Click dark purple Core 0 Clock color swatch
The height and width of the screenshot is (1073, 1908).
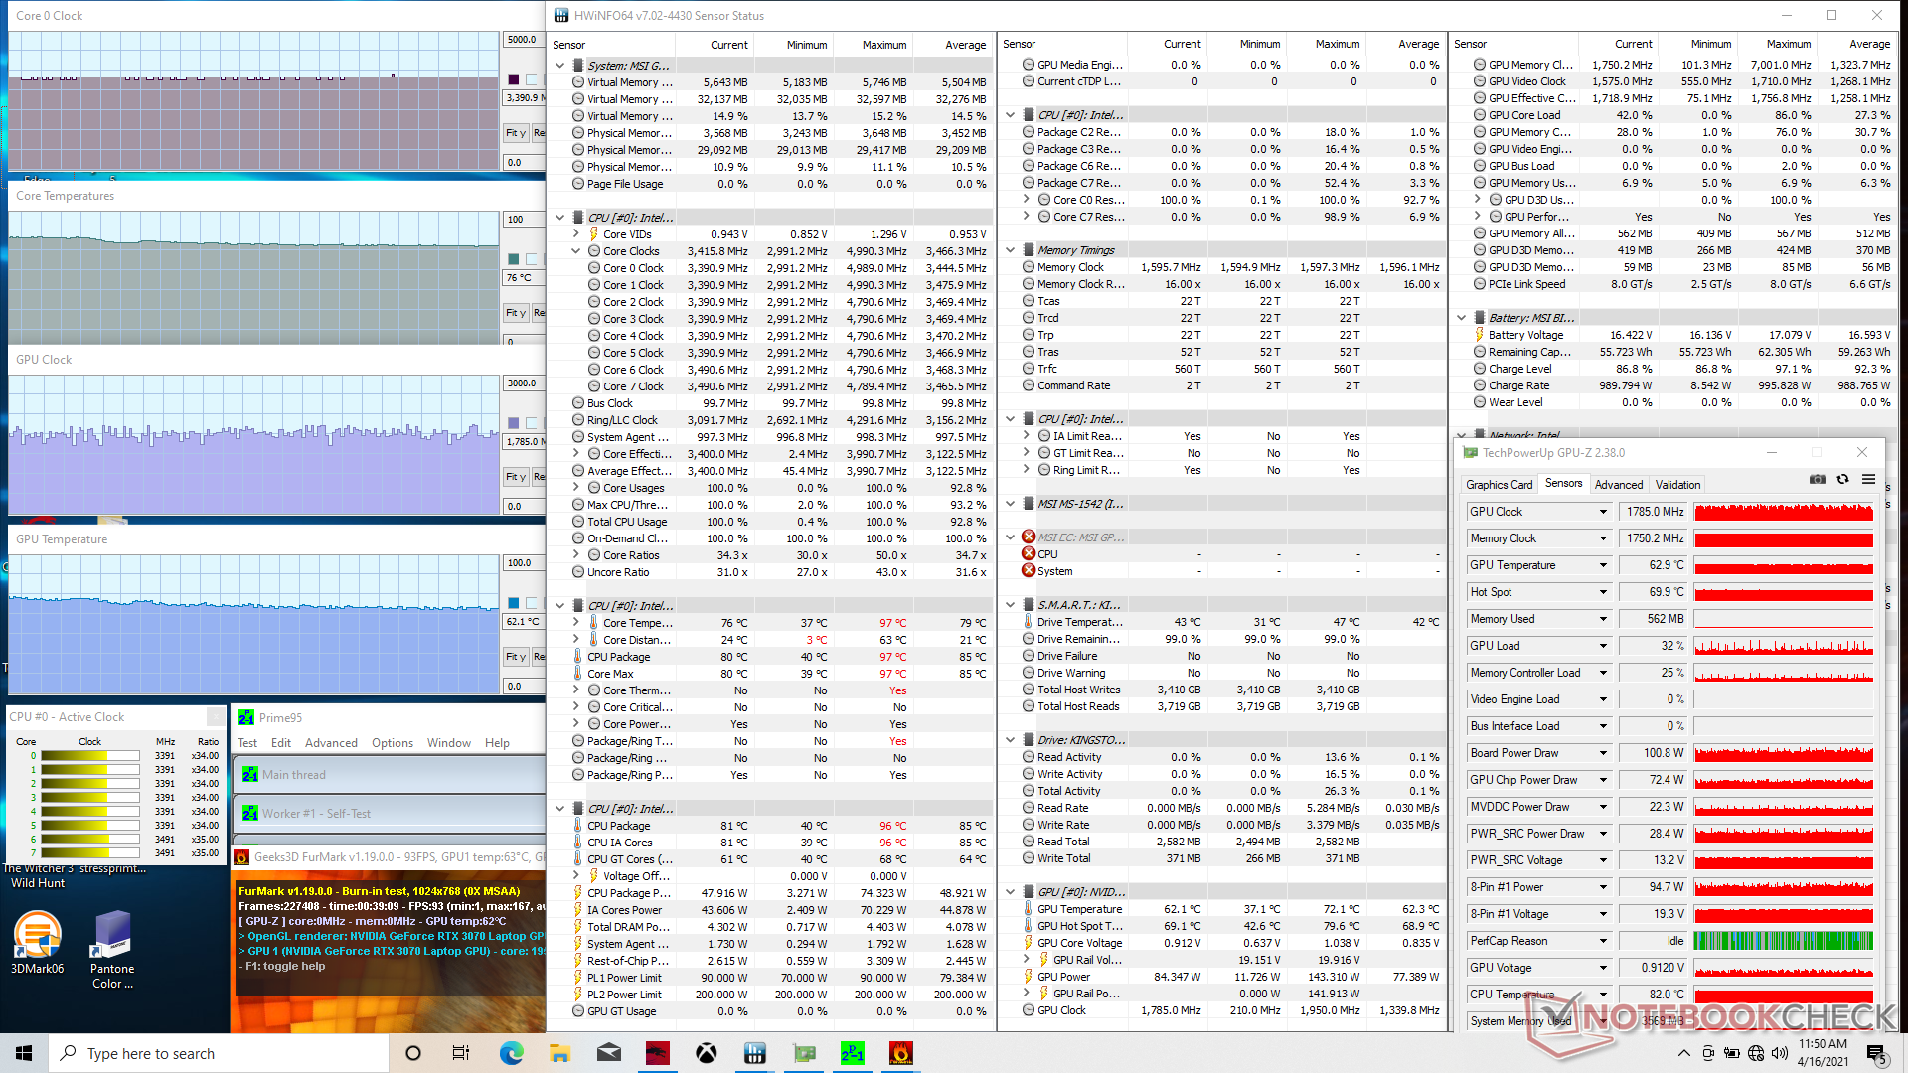514,79
